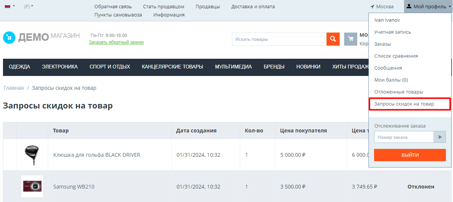The height and width of the screenshot is (202, 453).
Task: Click product price 3 749.65 ₽ cell
Action: [364, 187]
